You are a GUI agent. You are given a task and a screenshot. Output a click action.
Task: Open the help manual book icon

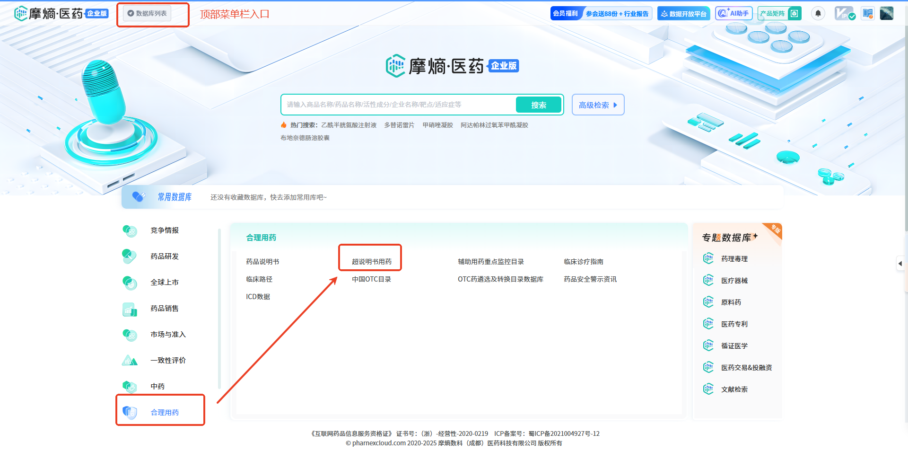[868, 13]
